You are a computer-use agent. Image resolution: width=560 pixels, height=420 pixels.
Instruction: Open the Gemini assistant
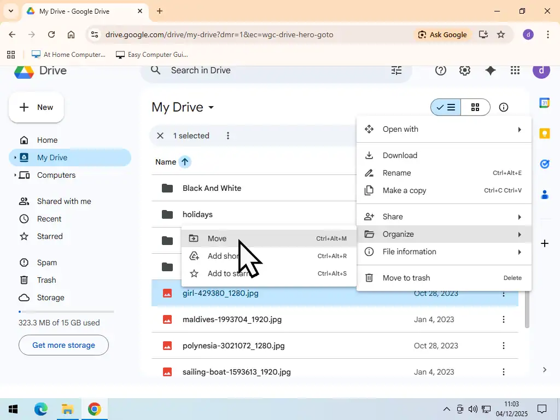tap(489, 70)
